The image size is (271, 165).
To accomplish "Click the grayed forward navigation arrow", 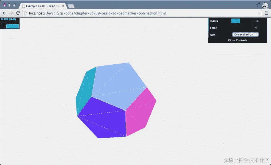I will [x=11, y=13].
